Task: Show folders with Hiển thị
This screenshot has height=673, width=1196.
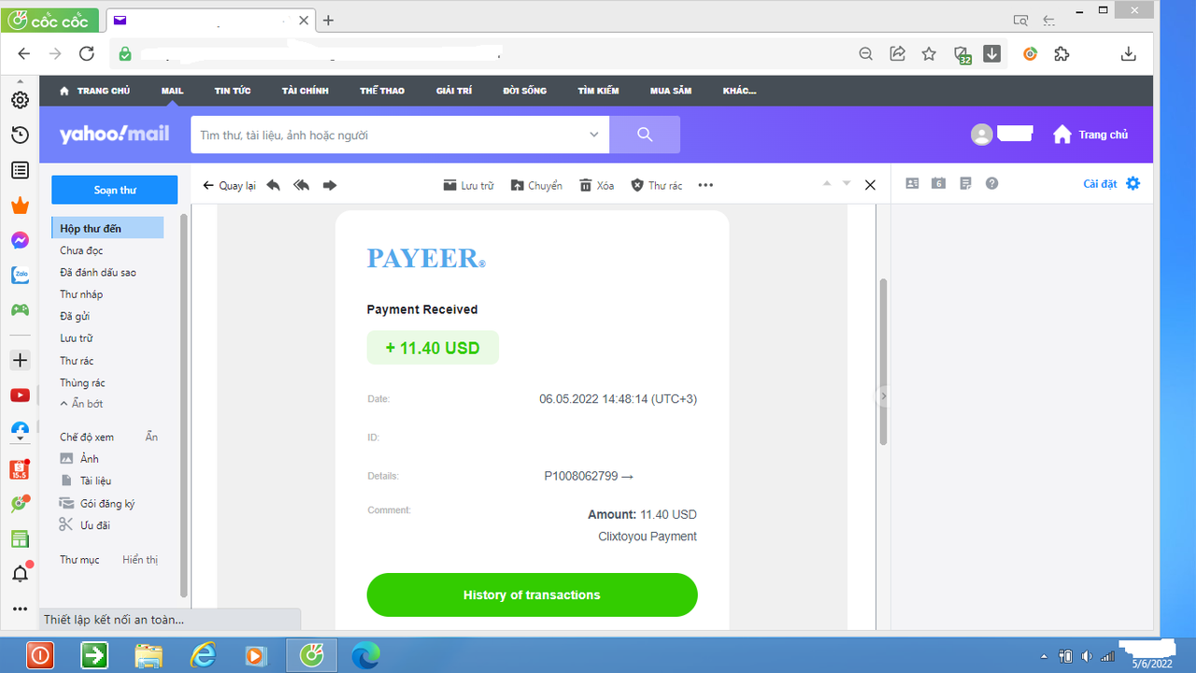Action: click(140, 560)
